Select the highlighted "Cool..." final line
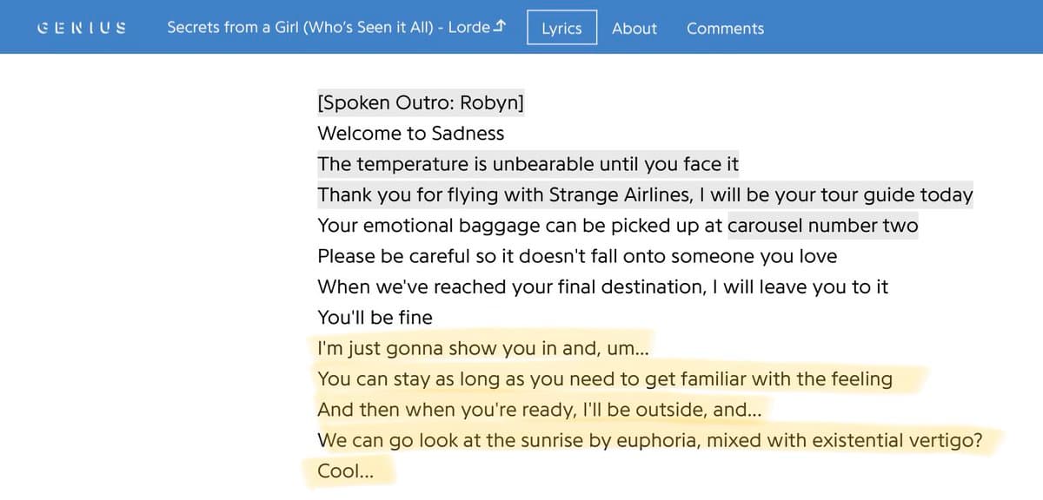The width and height of the screenshot is (1043, 500). coord(346,472)
